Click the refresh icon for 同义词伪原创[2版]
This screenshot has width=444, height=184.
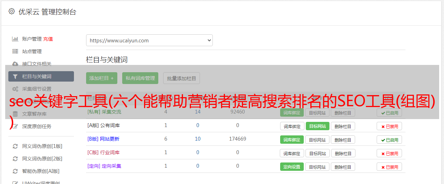tap(15, 159)
